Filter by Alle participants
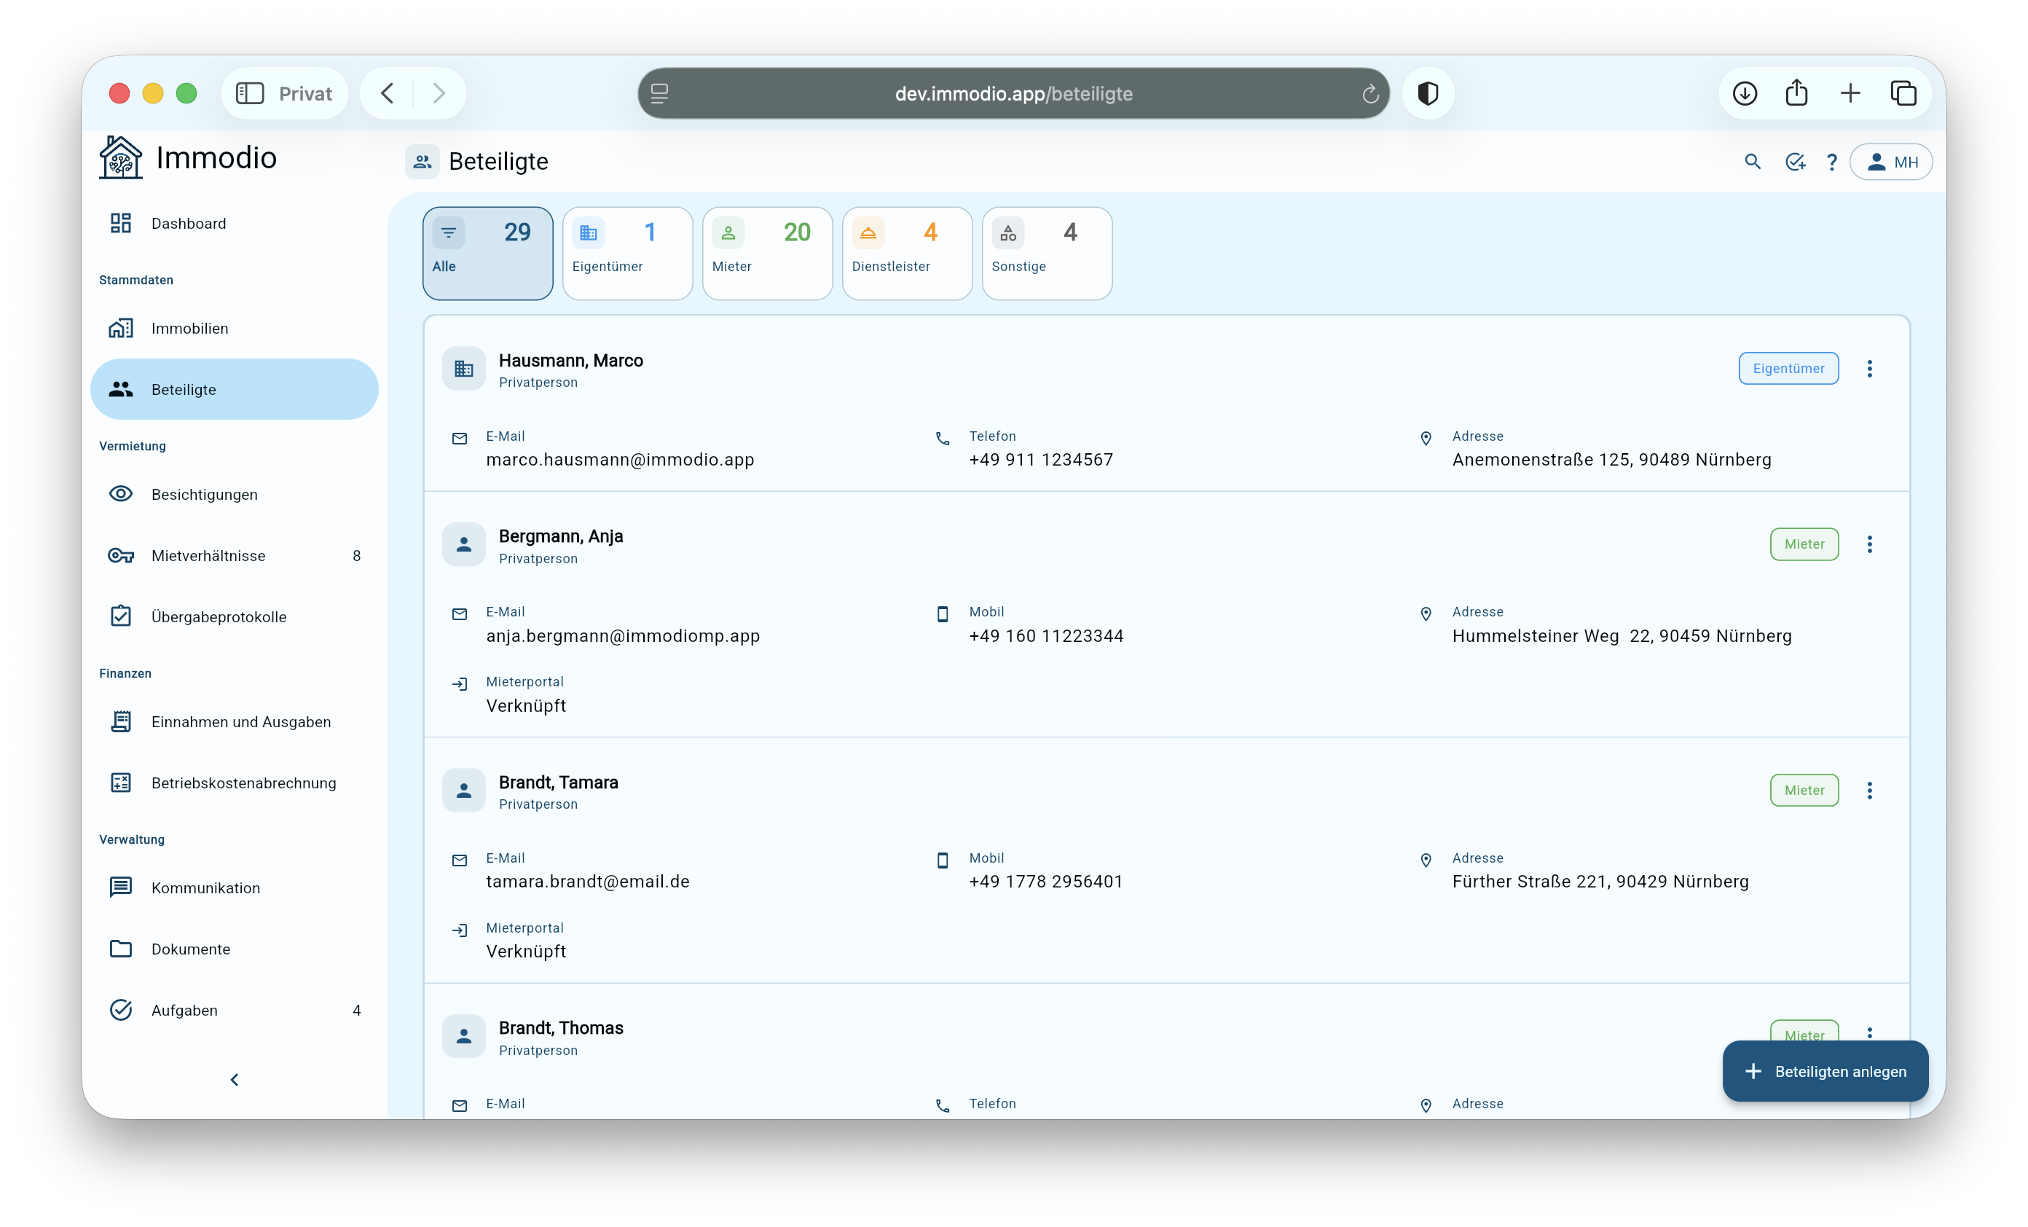 coord(487,253)
